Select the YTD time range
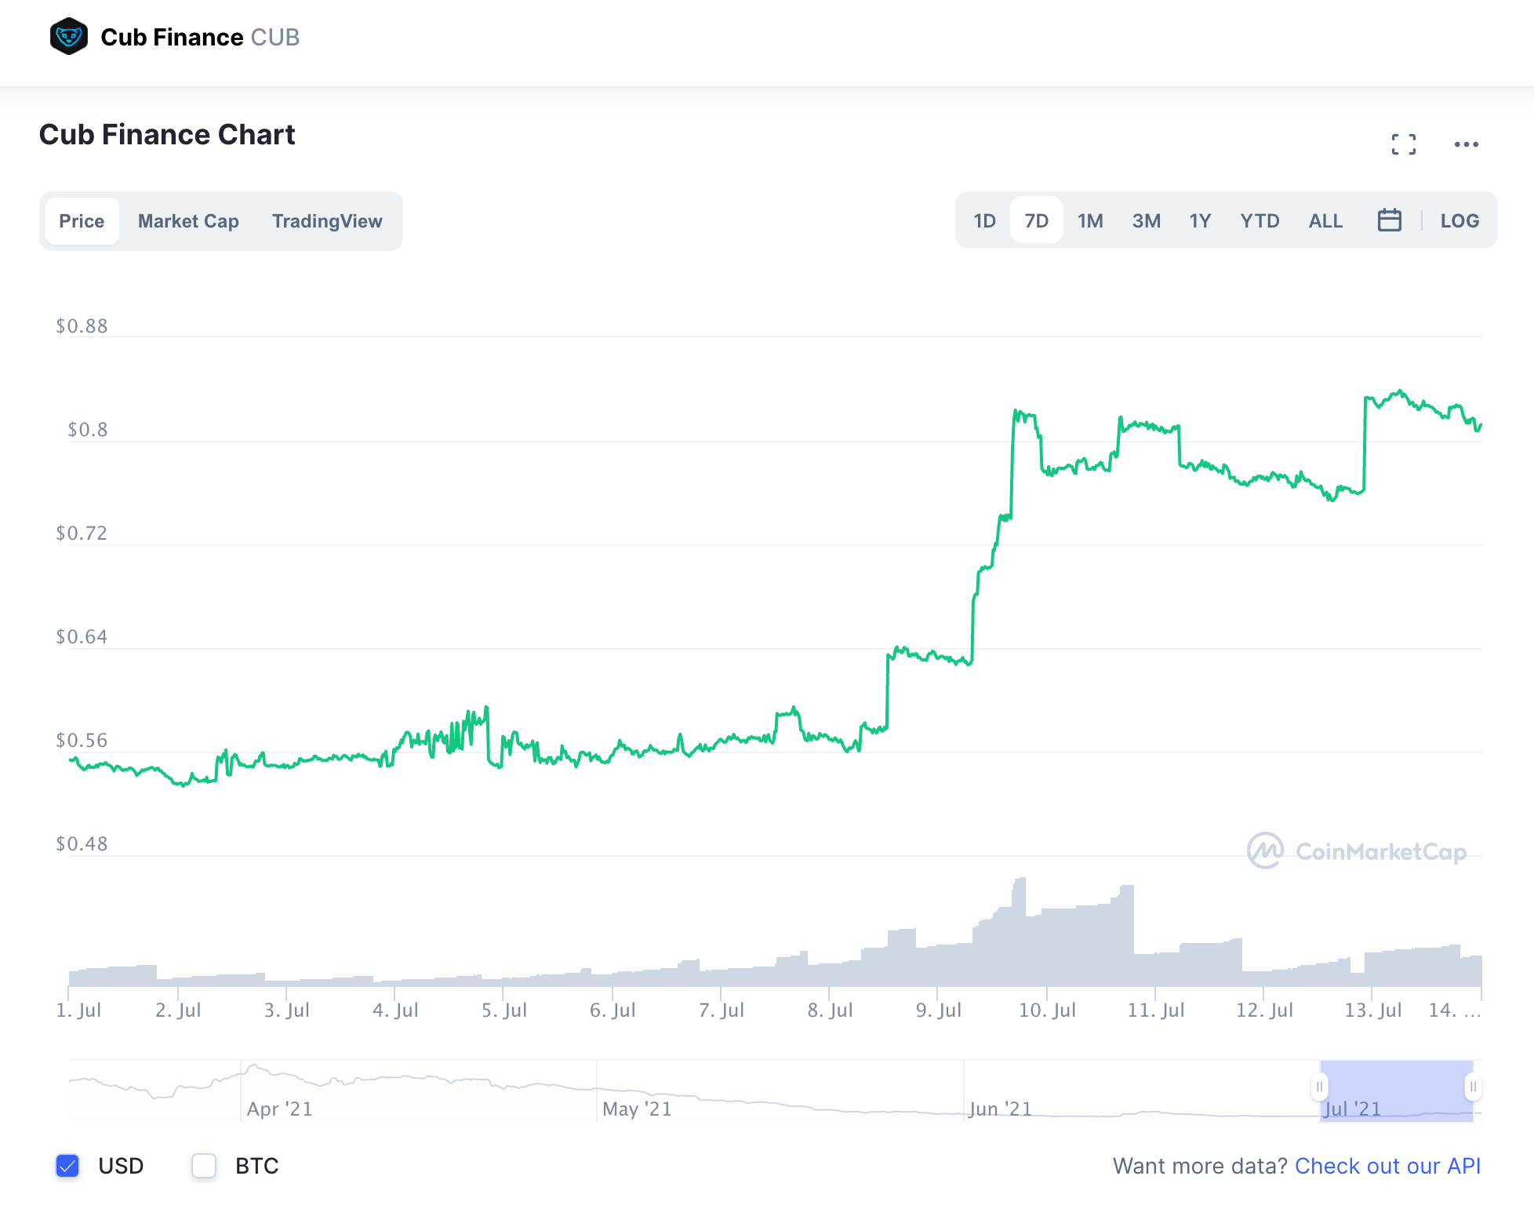 1260,220
